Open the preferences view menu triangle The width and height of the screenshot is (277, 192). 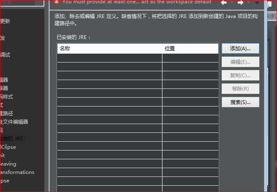pos(257,3)
